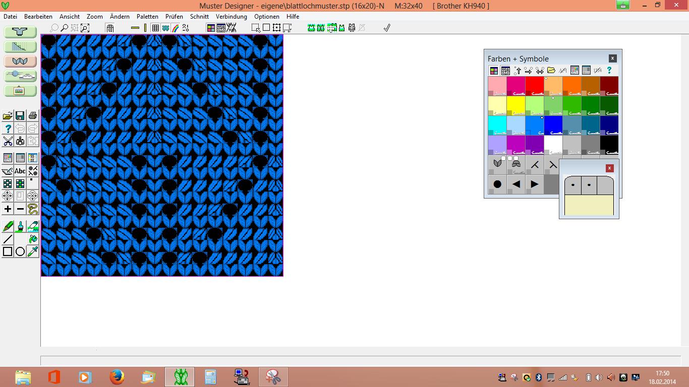
Task: Select the paint fill brush tool
Action: [x=20, y=226]
